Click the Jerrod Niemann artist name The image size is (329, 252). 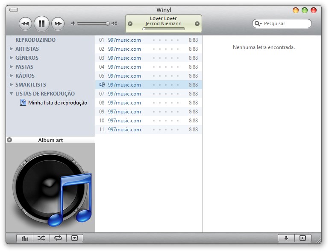coord(163,23)
